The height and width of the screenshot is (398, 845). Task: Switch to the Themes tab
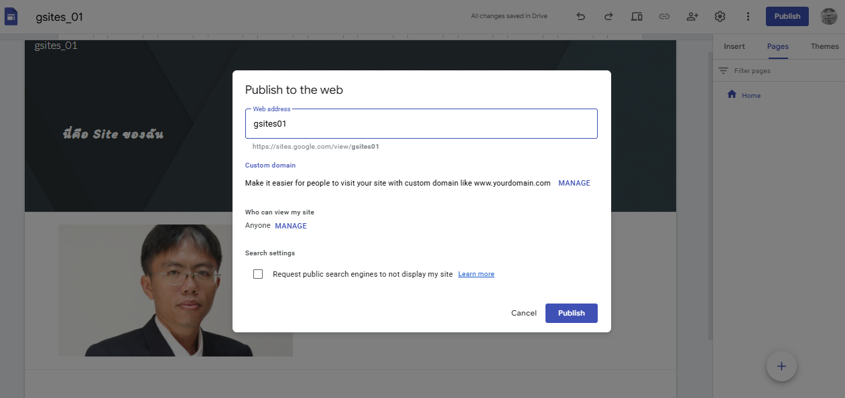tap(824, 46)
